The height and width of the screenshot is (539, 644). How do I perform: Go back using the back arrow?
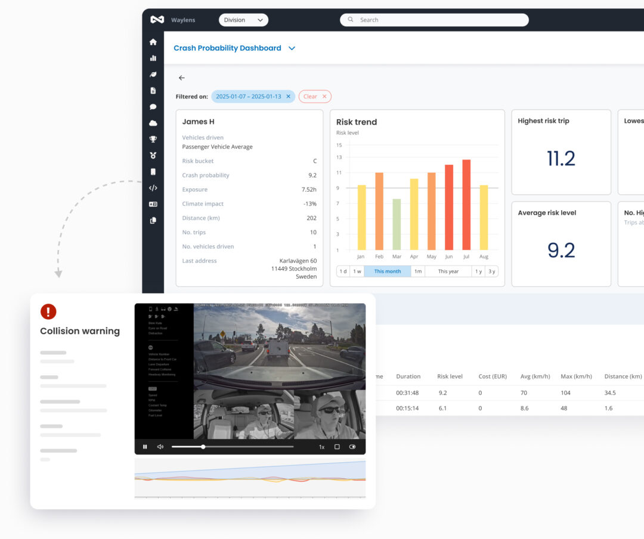pyautogui.click(x=182, y=78)
